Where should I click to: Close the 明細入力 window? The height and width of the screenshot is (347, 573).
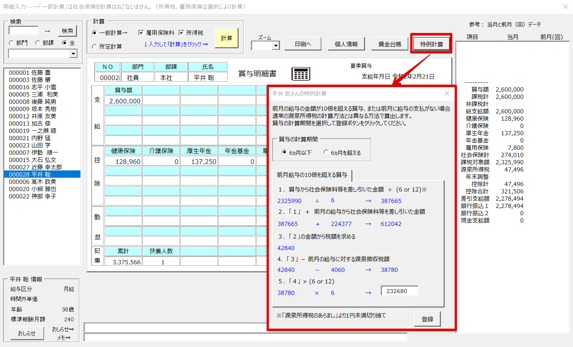tap(566, 7)
